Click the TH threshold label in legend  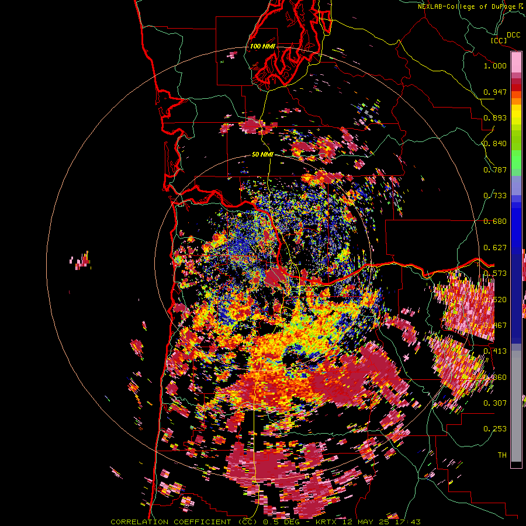(x=502, y=455)
